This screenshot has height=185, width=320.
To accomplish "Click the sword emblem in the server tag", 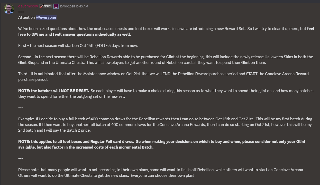I will tap(42, 6).
